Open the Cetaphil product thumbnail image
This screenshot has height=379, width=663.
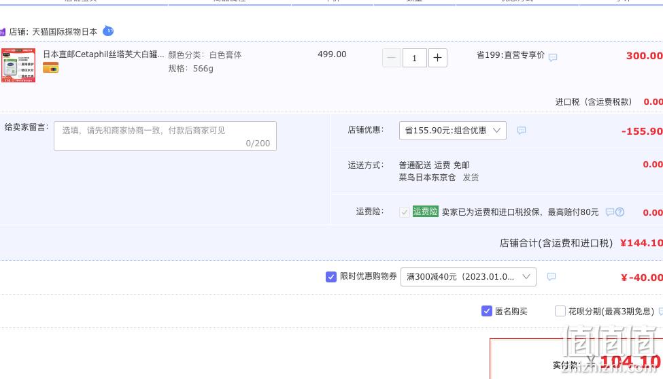(18, 65)
